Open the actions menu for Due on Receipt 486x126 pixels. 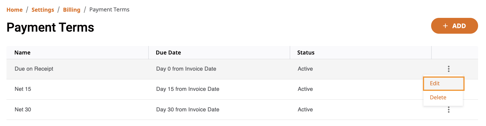pos(448,69)
